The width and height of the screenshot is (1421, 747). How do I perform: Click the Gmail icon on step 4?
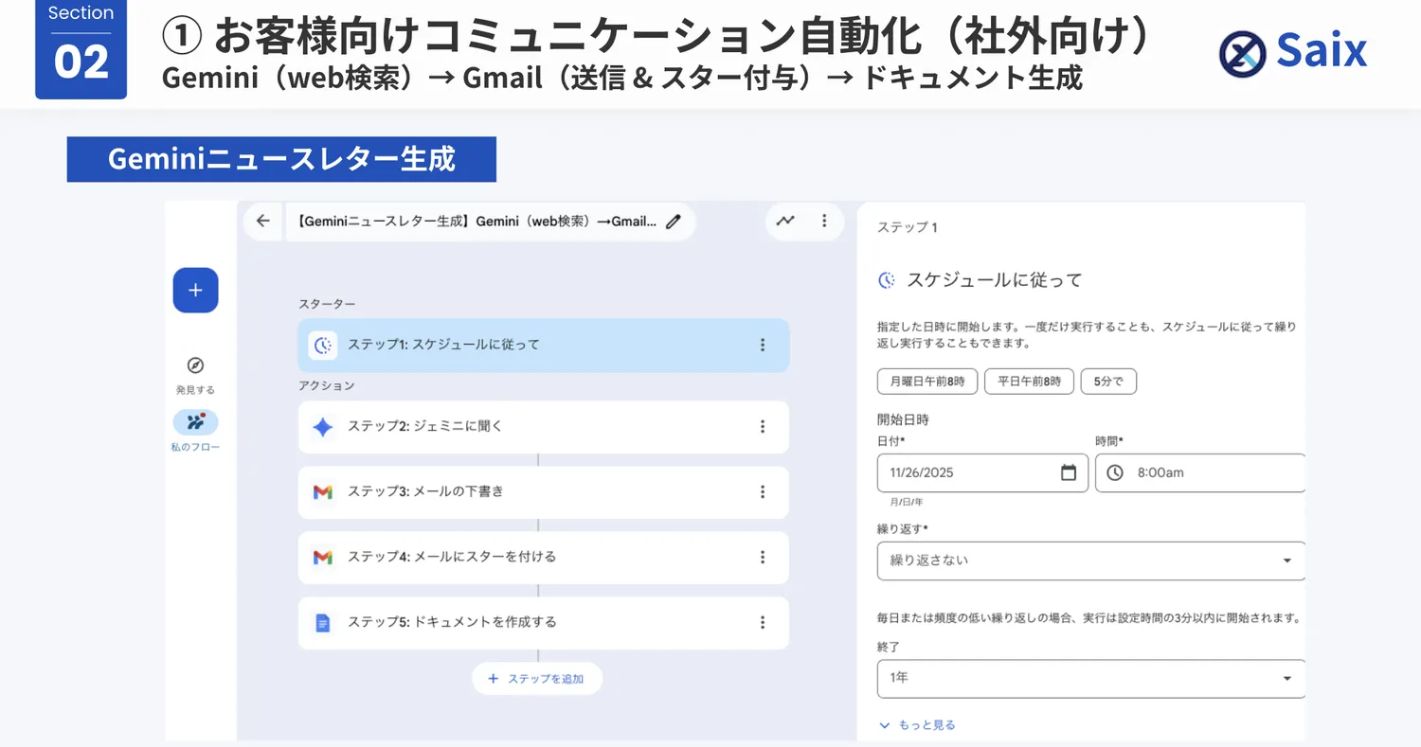[323, 558]
